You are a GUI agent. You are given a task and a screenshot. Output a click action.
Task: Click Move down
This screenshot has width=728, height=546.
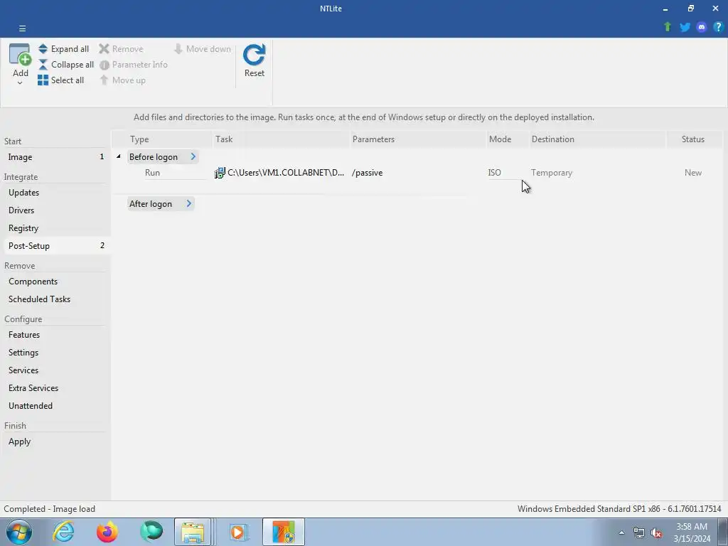click(x=203, y=49)
